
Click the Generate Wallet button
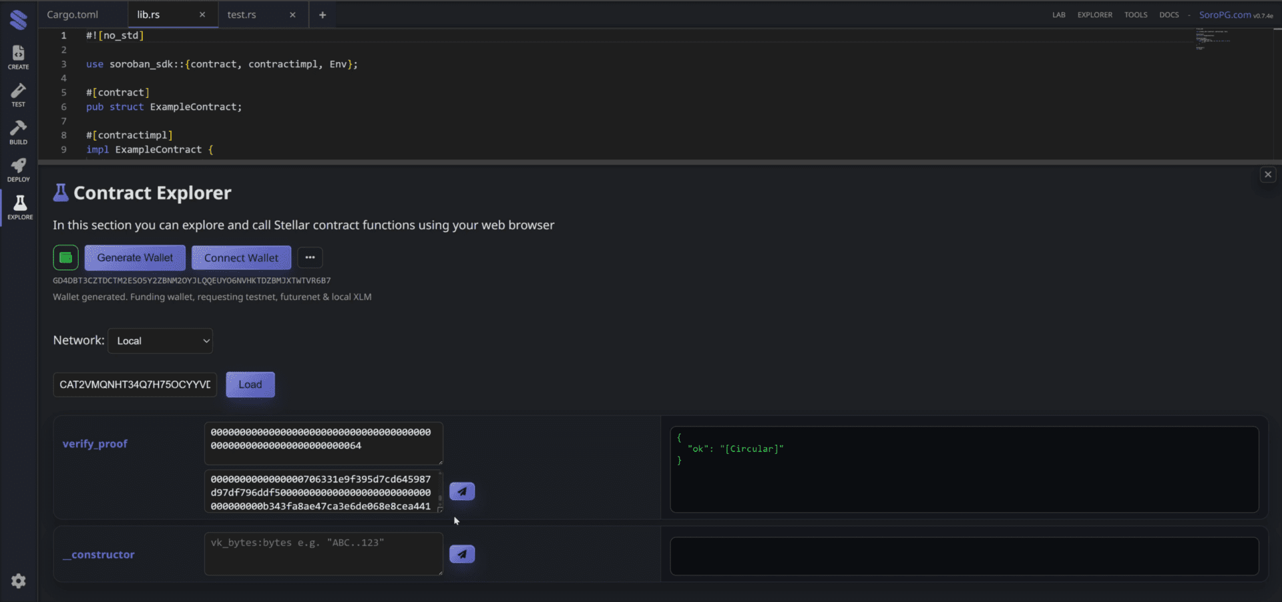pos(135,257)
